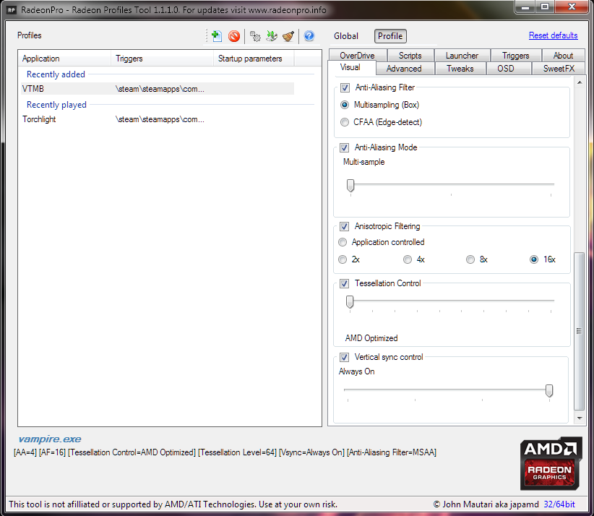This screenshot has width=594, height=516.
Task: Click the Tessellation Control slider handle
Action: tap(350, 302)
